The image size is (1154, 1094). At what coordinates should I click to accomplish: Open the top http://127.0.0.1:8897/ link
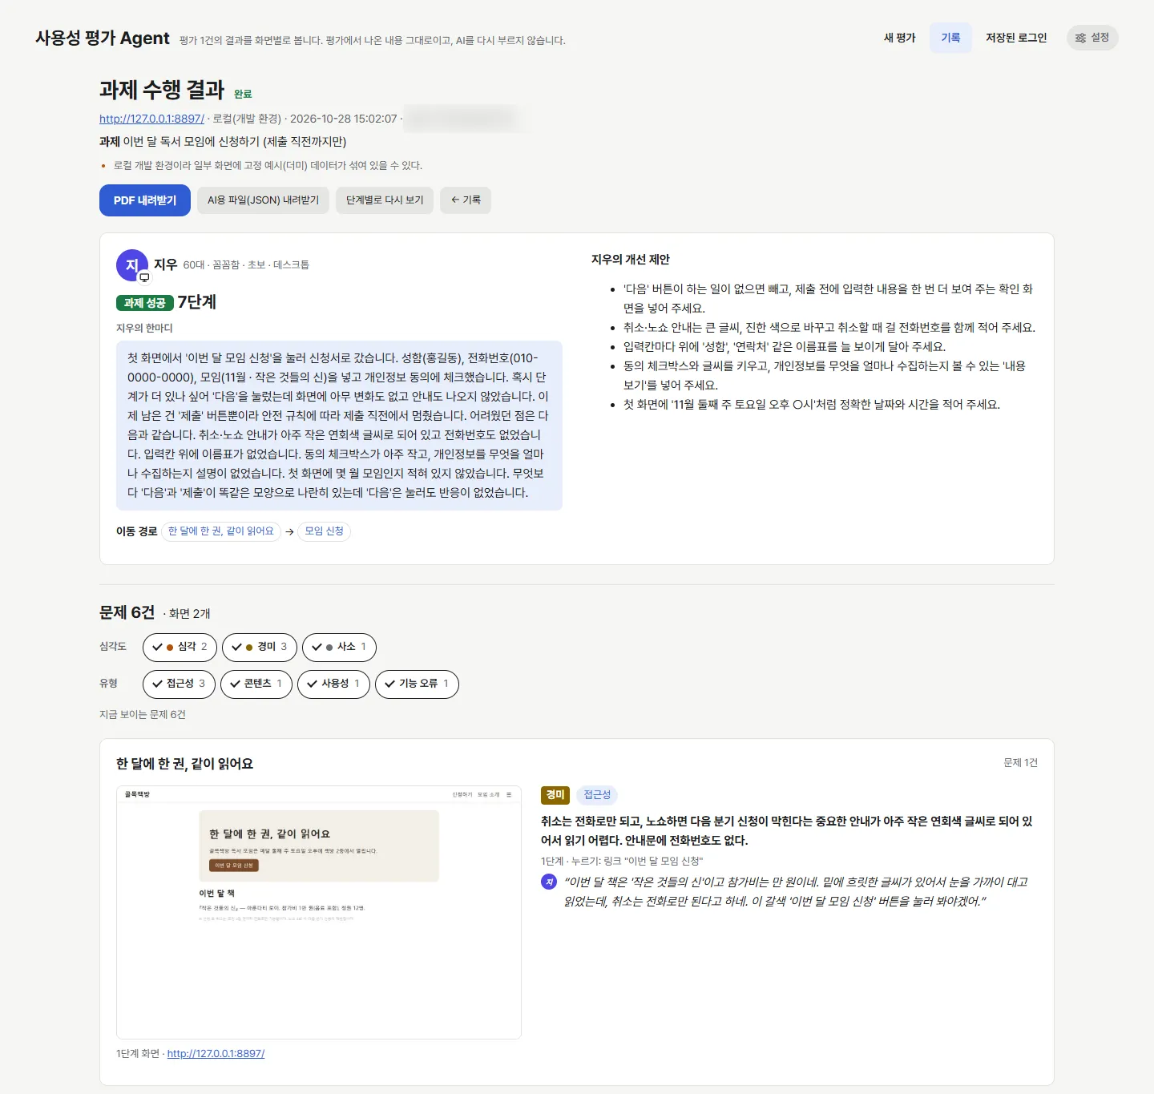point(151,119)
